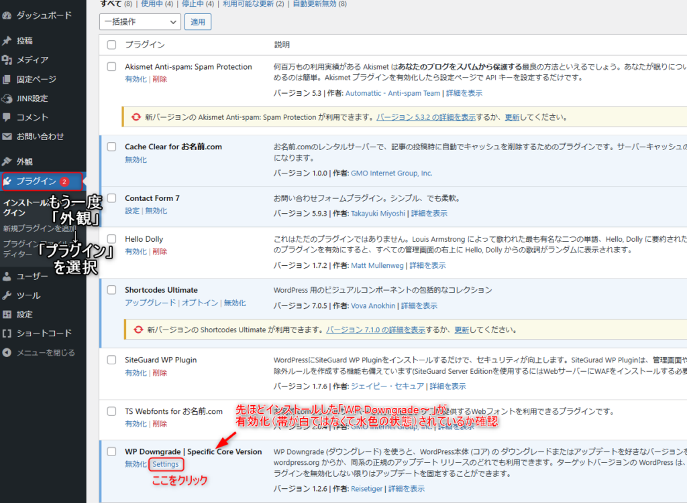The image size is (687, 503).
Task: Open the 設定 settings icon in sidebar
Action: point(7,314)
